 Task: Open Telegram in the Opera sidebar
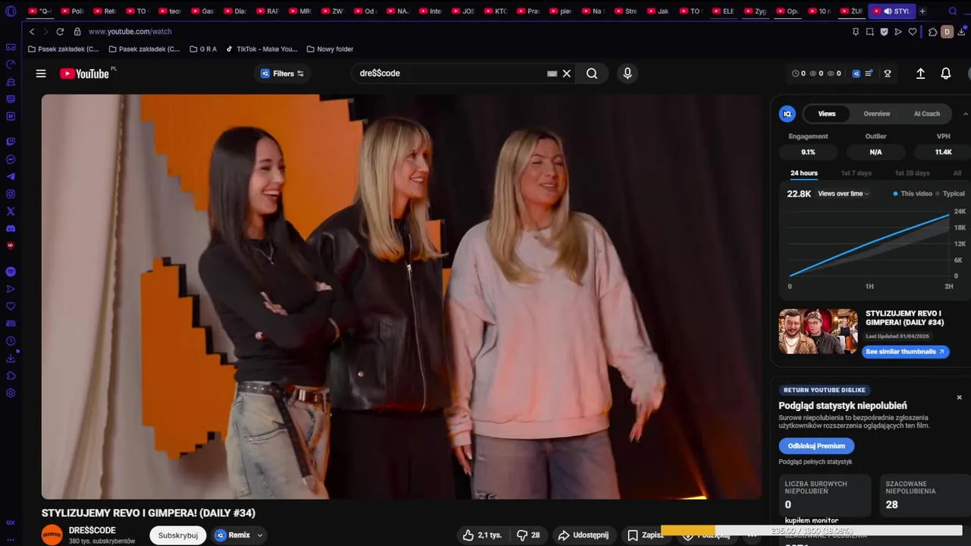[x=11, y=177]
